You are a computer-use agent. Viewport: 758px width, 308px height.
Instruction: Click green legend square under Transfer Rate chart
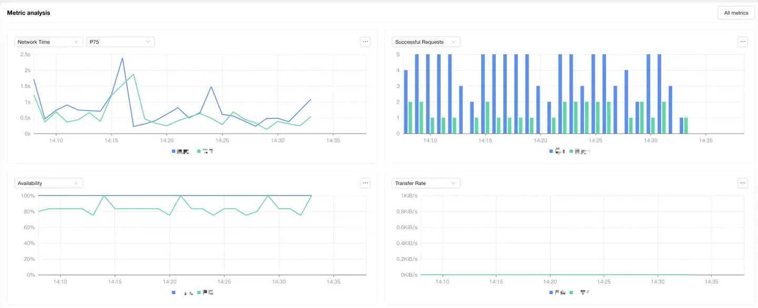pyautogui.click(x=571, y=292)
